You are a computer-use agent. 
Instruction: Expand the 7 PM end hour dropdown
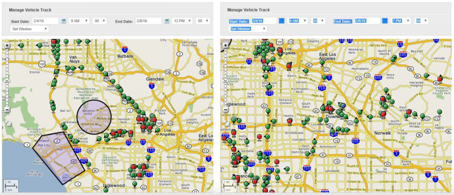click(401, 21)
